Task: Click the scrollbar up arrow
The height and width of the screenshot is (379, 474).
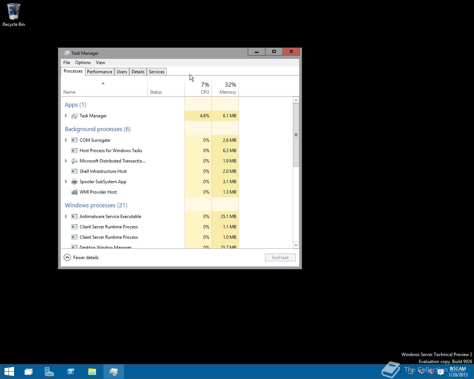Action: point(296,100)
